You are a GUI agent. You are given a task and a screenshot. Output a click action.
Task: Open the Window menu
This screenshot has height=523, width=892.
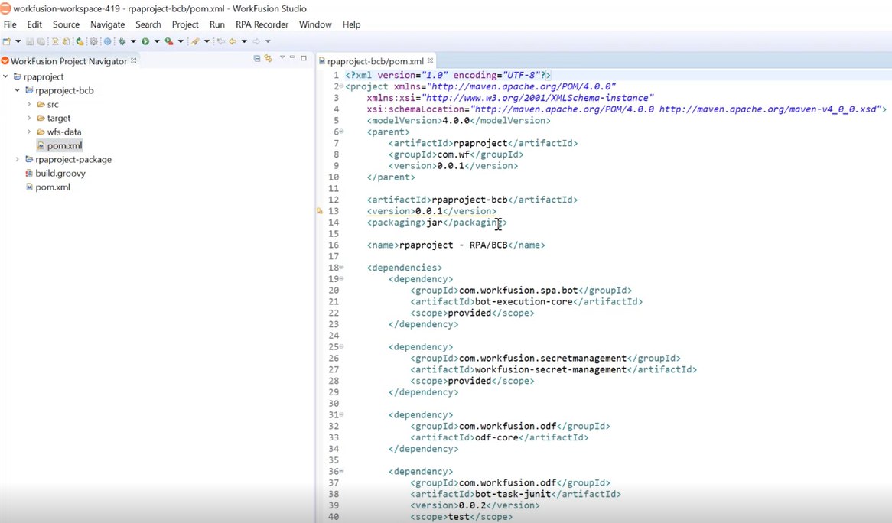click(x=315, y=24)
